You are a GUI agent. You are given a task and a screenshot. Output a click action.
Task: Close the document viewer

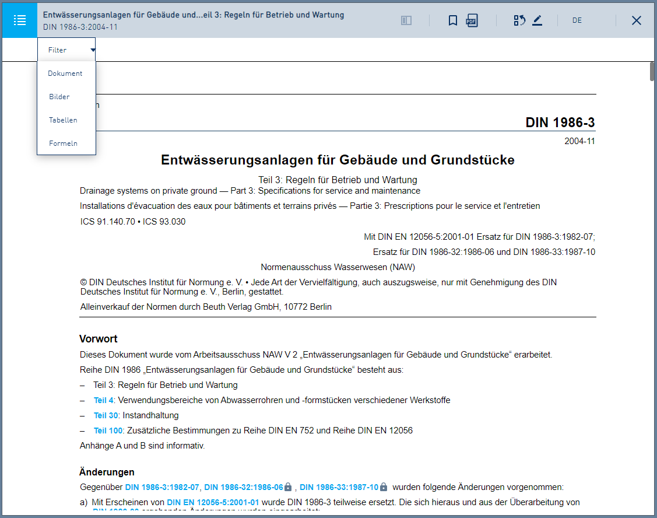[636, 20]
